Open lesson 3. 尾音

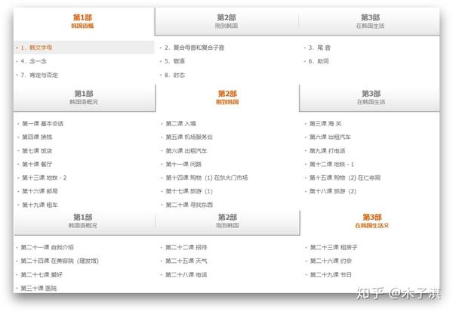tap(319, 48)
